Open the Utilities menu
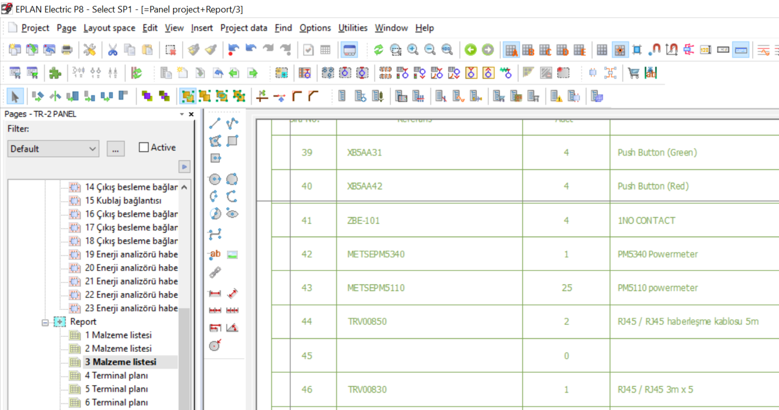 353,28
